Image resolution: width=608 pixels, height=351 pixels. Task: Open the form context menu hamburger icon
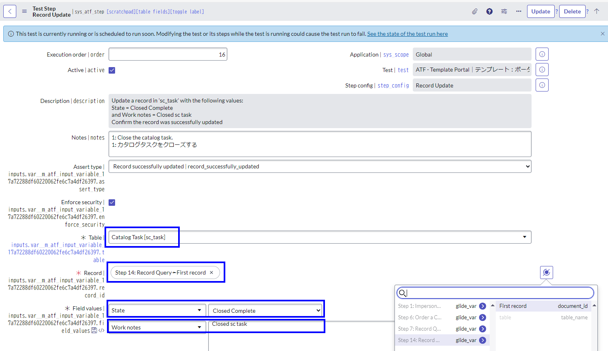24,11
